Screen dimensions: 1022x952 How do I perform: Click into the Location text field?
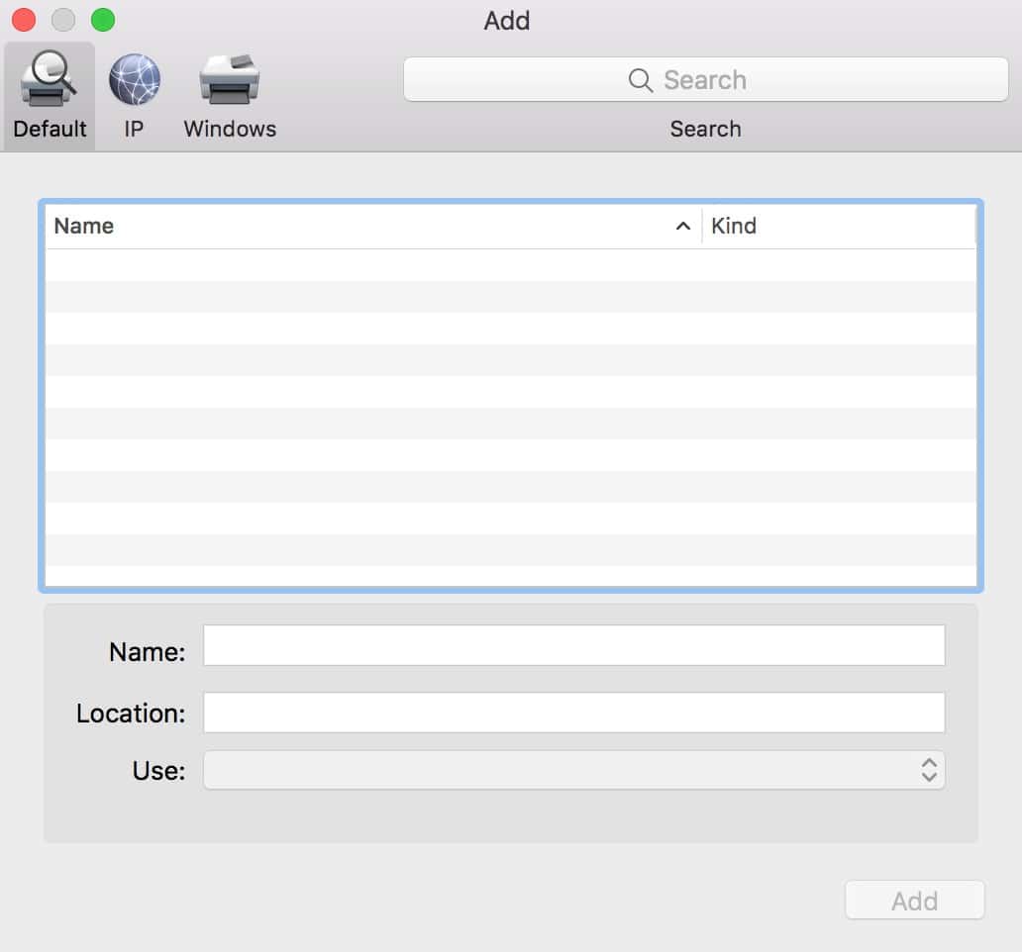pyautogui.click(x=573, y=713)
